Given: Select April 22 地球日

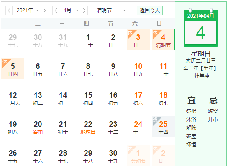Looking at the screenshot, I should click(x=88, y=126).
